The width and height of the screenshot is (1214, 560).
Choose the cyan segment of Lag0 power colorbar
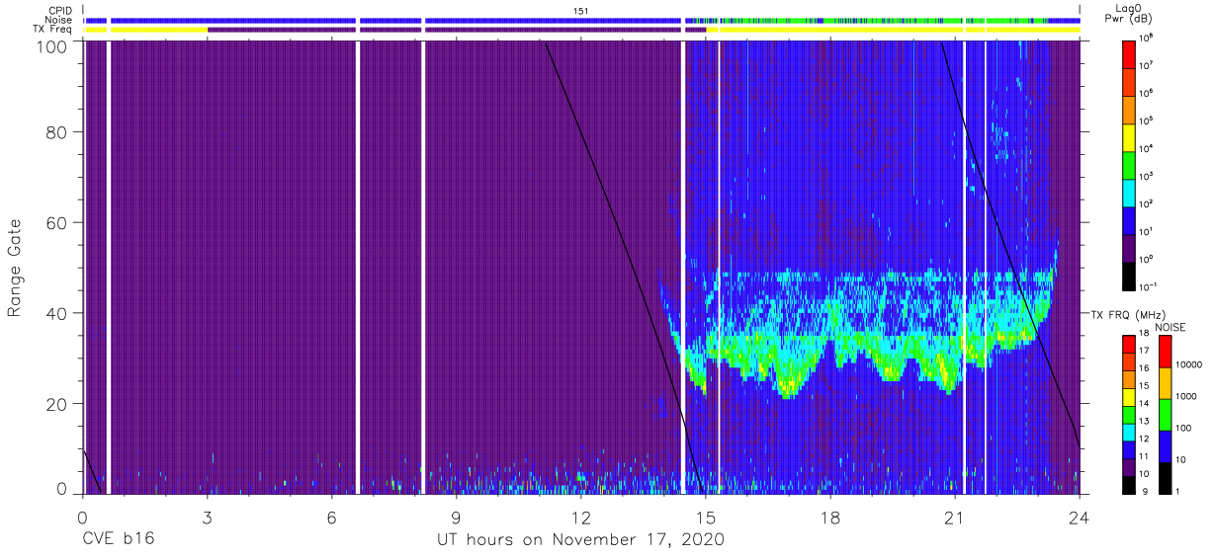click(x=1131, y=192)
